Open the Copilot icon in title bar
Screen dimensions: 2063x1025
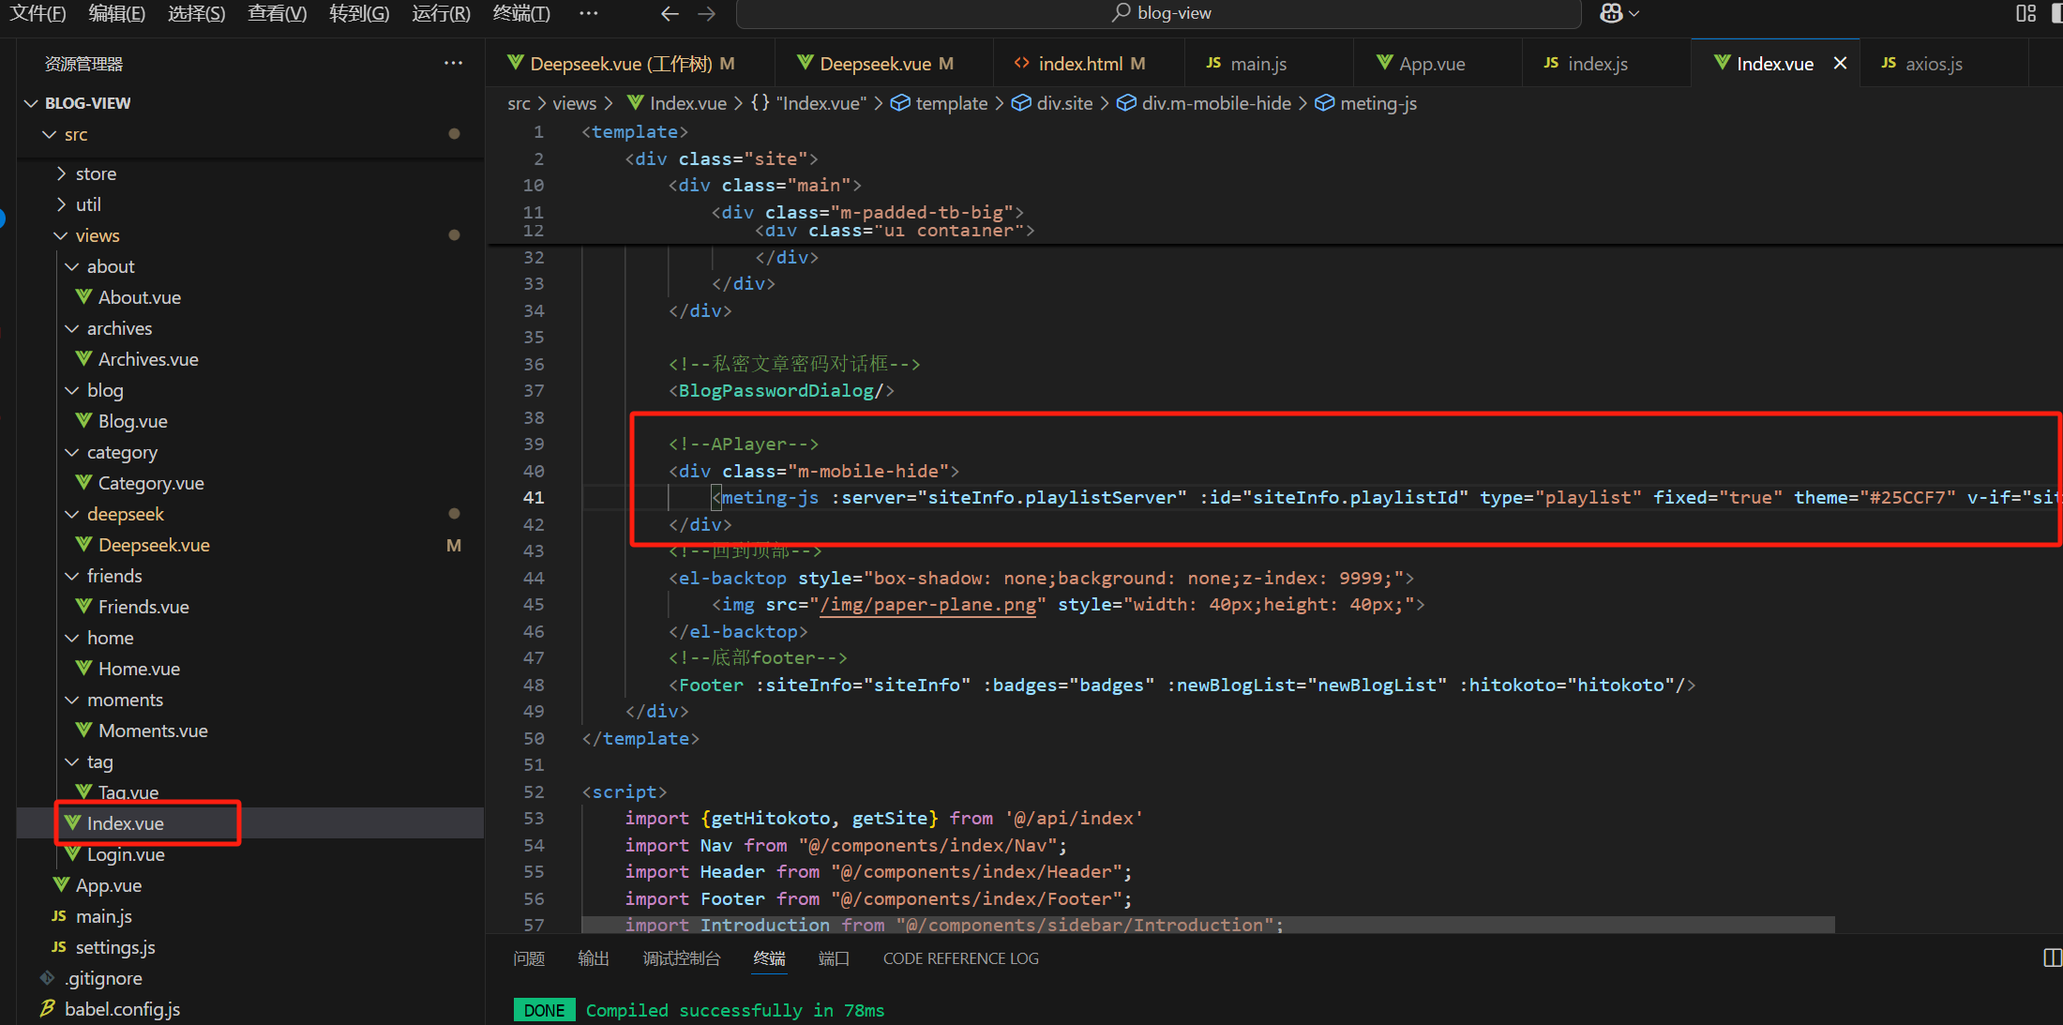pos(1611,13)
